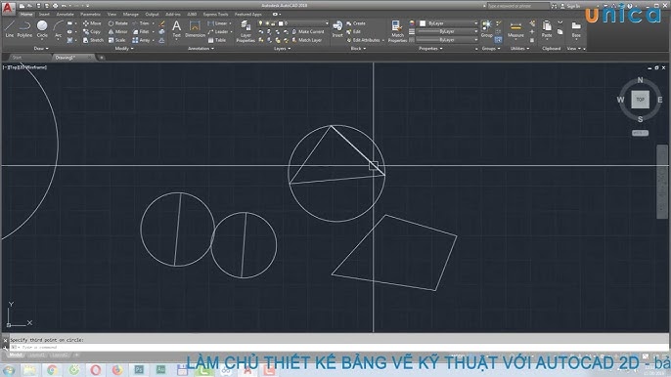671x377 pixels.
Task: Click Sign In link
Action: [x=570, y=6]
